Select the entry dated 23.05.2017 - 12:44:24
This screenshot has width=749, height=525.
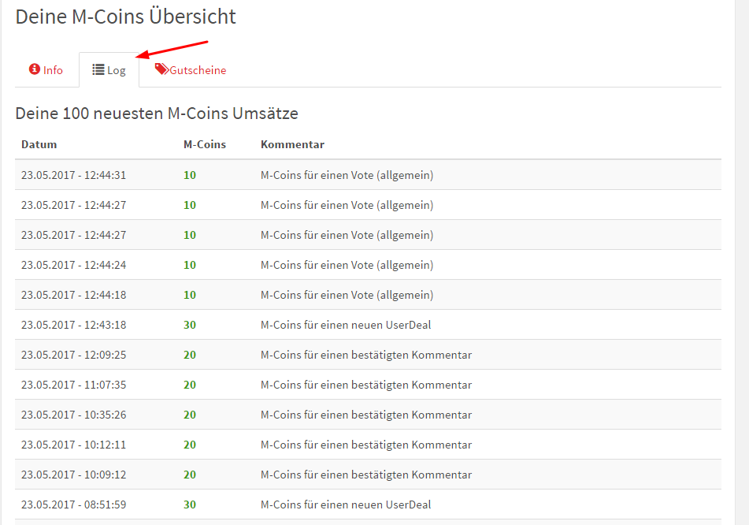click(73, 265)
